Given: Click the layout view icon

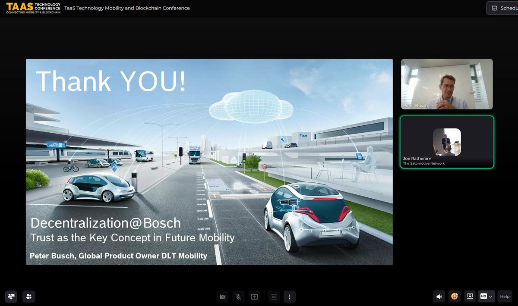Looking at the screenshot, I should (x=470, y=297).
